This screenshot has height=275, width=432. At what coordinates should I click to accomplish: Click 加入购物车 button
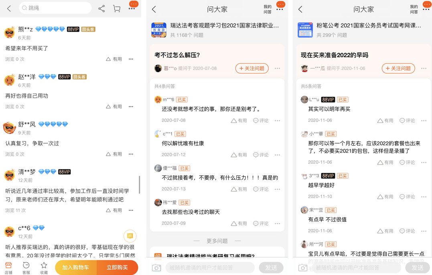[x=76, y=267]
